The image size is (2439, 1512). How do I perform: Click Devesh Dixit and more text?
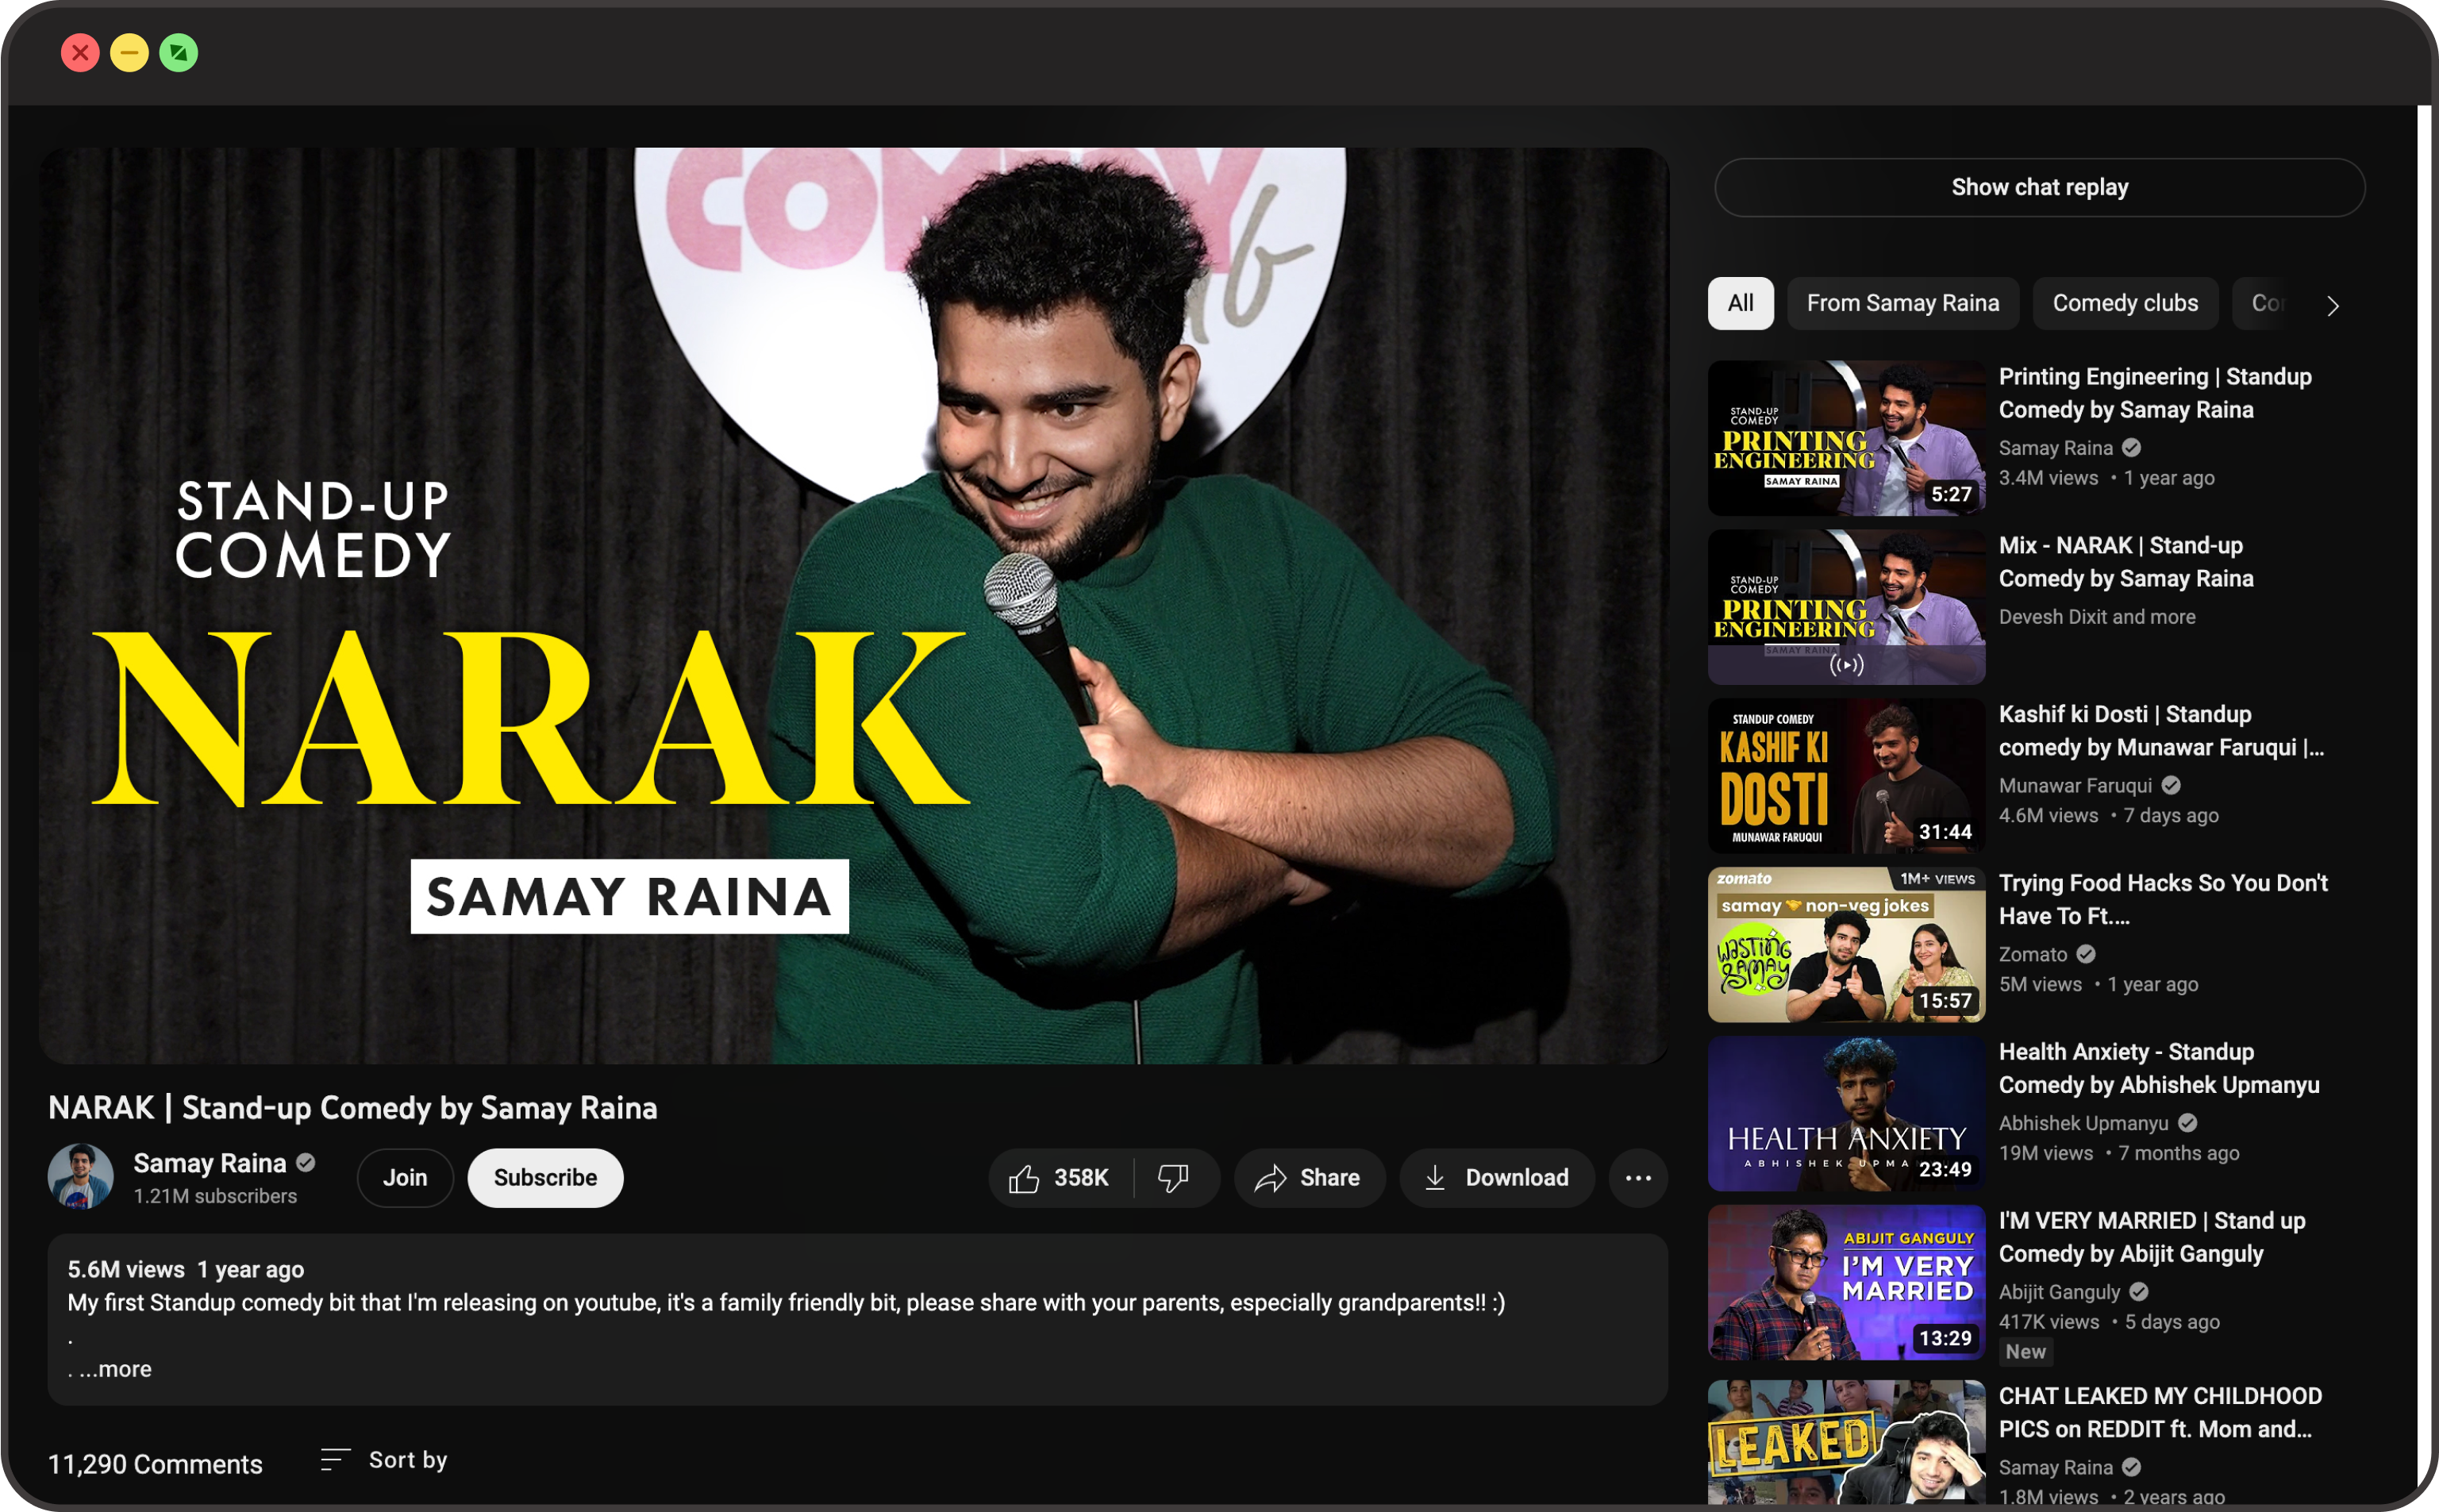(2097, 617)
